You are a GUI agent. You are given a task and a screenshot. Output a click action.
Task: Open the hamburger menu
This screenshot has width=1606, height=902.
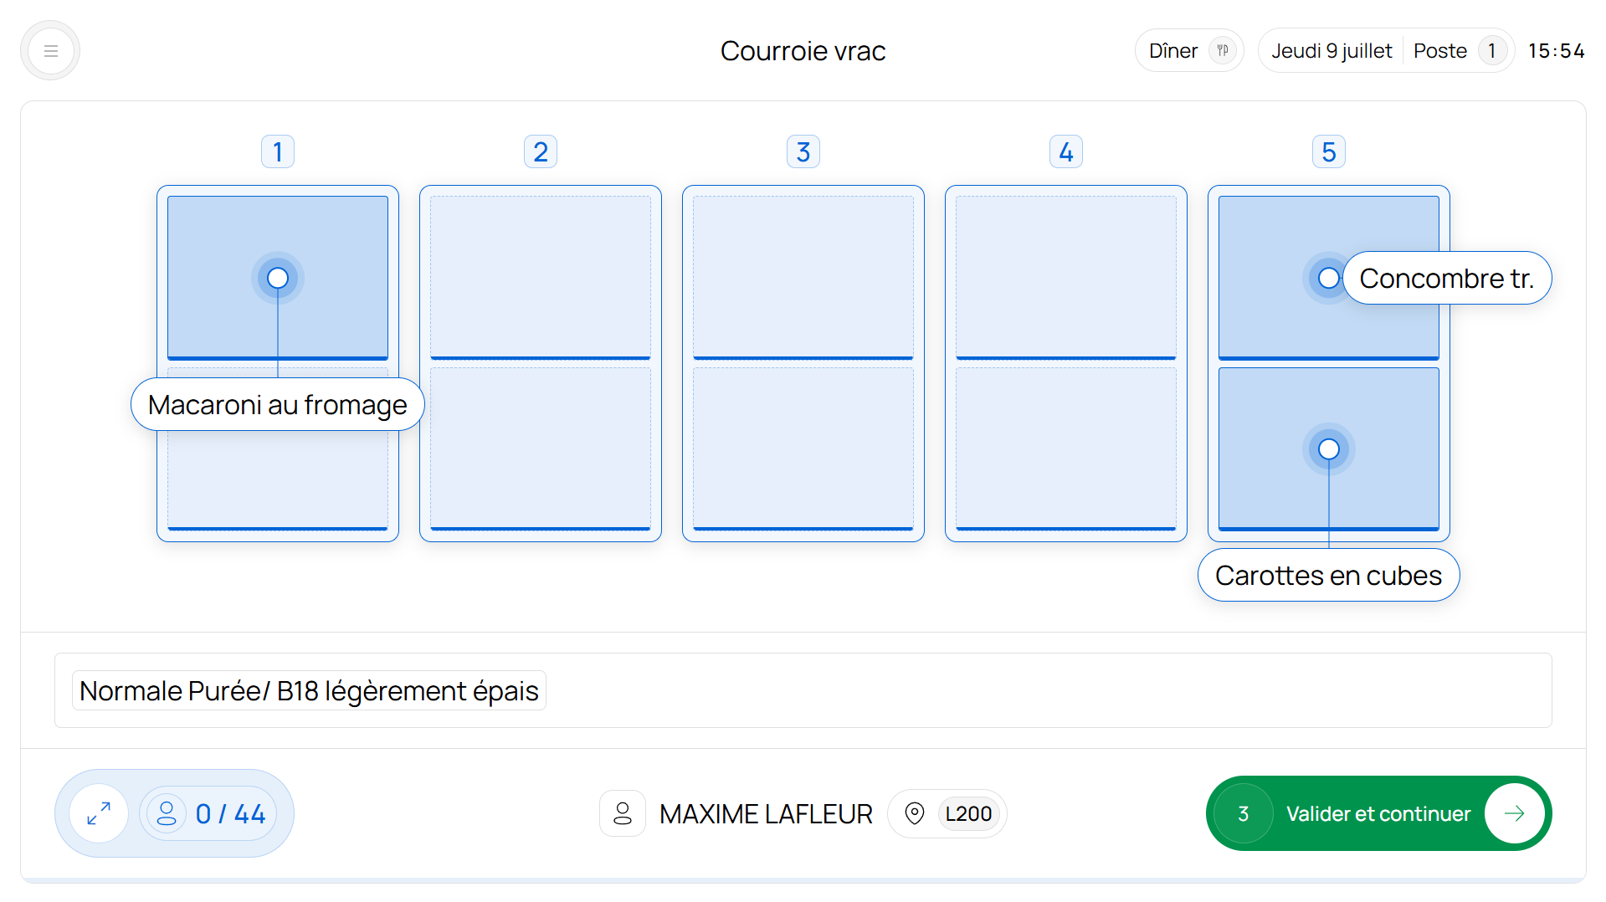pos(50,51)
